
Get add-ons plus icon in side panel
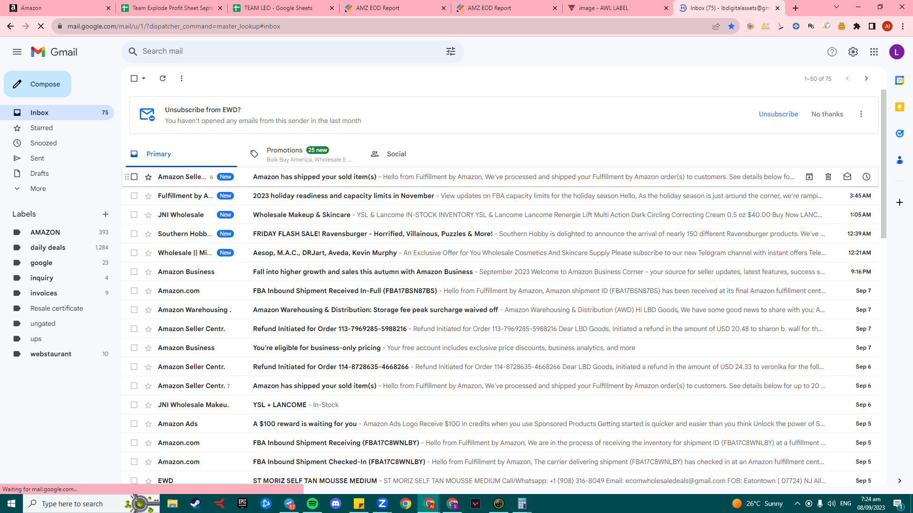[x=899, y=202]
